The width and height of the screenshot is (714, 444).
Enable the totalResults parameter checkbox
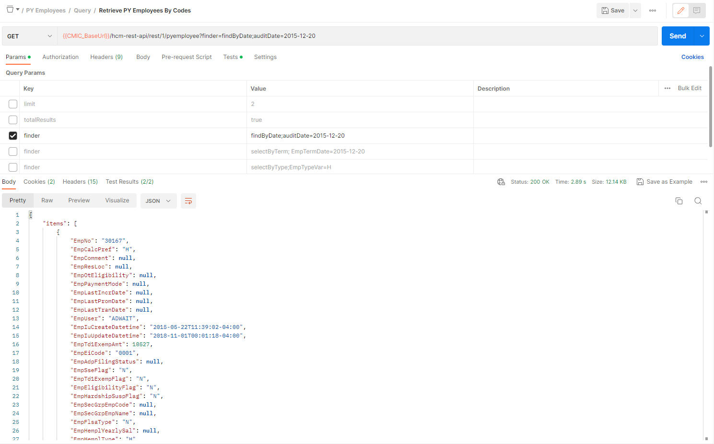click(13, 120)
